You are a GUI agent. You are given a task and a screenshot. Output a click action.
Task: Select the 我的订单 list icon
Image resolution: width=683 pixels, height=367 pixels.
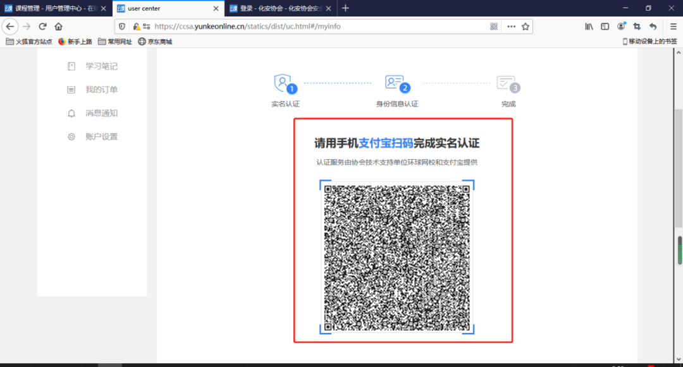pos(71,90)
